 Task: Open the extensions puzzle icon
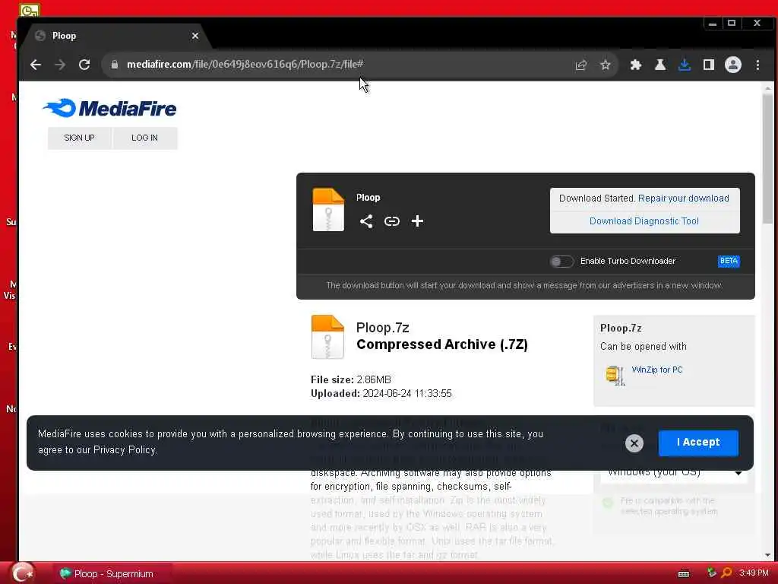[636, 65]
